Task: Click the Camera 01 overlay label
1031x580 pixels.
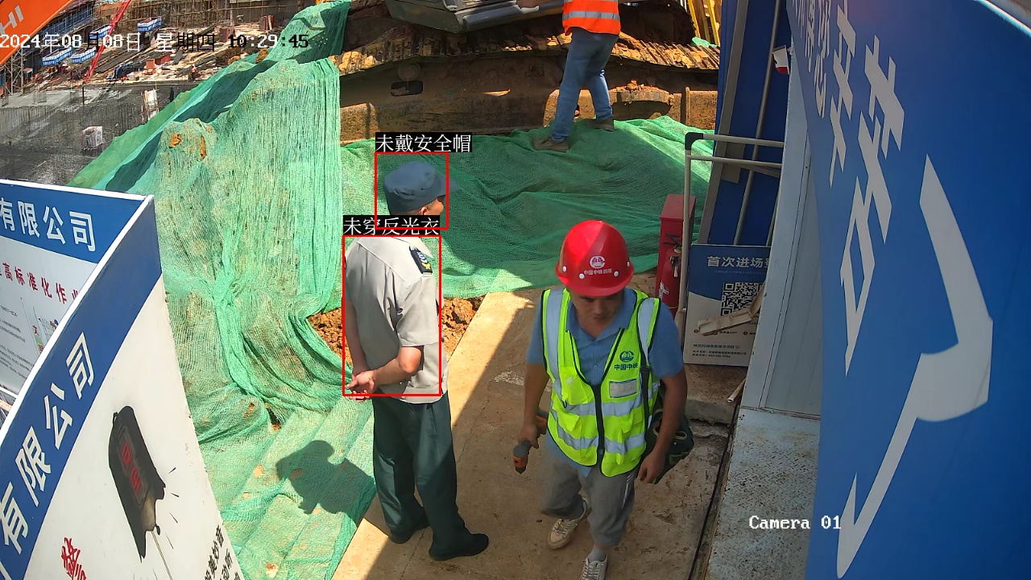Action: [794, 523]
